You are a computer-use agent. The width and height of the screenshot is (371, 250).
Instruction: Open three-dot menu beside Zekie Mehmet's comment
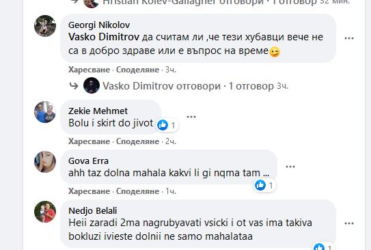click(x=191, y=117)
